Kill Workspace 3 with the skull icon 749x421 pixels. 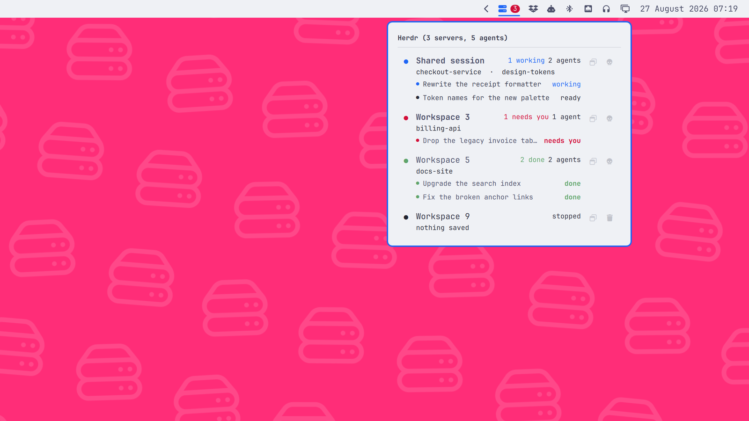[609, 119]
